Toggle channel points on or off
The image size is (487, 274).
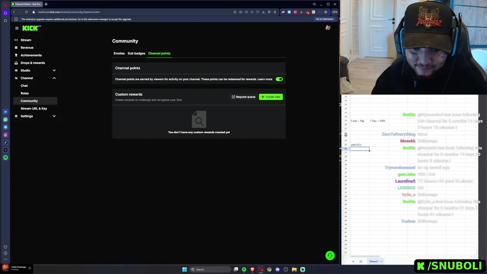(x=279, y=79)
